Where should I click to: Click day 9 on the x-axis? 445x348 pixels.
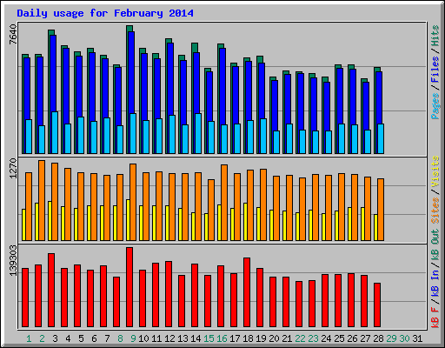coord(133,338)
